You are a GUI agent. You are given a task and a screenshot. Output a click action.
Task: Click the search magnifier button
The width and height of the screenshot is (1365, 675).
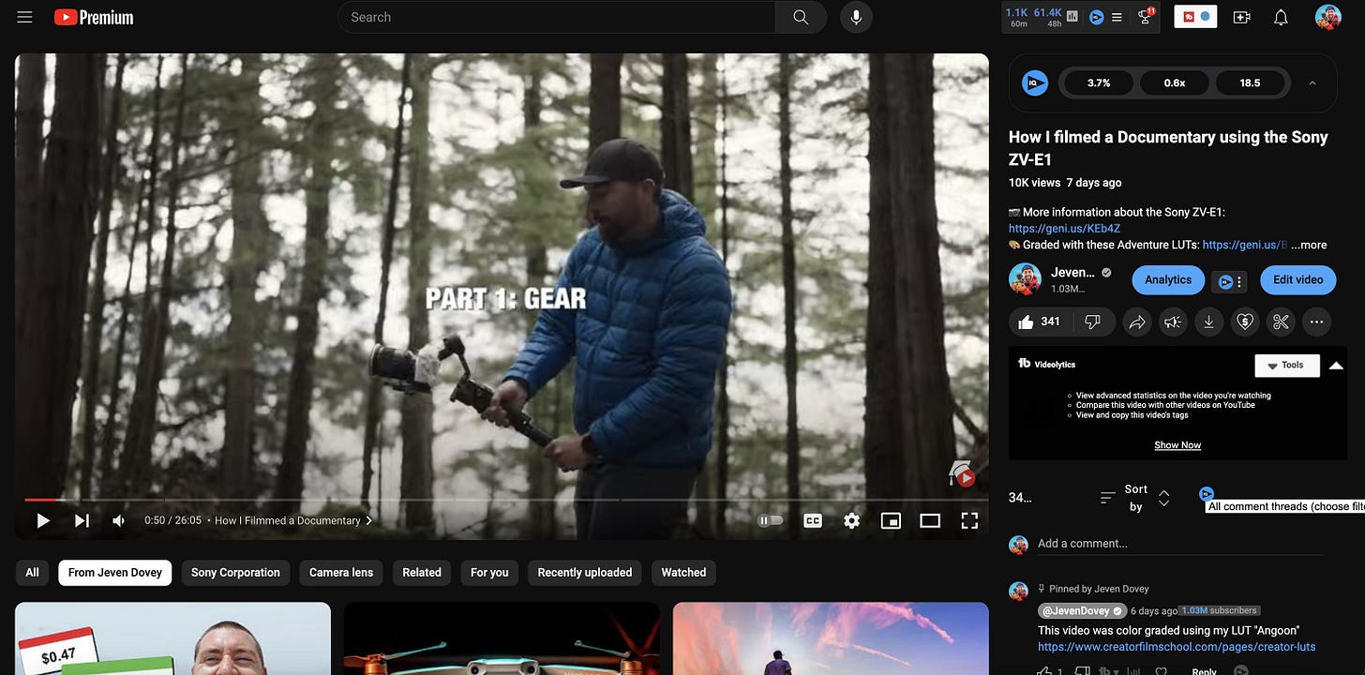(x=801, y=17)
